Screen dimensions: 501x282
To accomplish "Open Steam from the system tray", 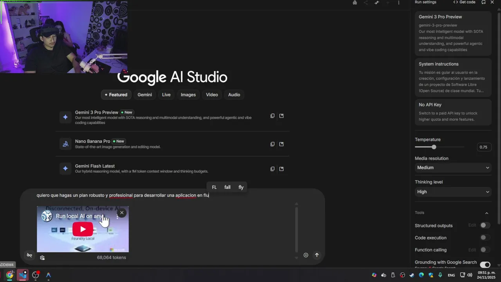I will coord(412,275).
